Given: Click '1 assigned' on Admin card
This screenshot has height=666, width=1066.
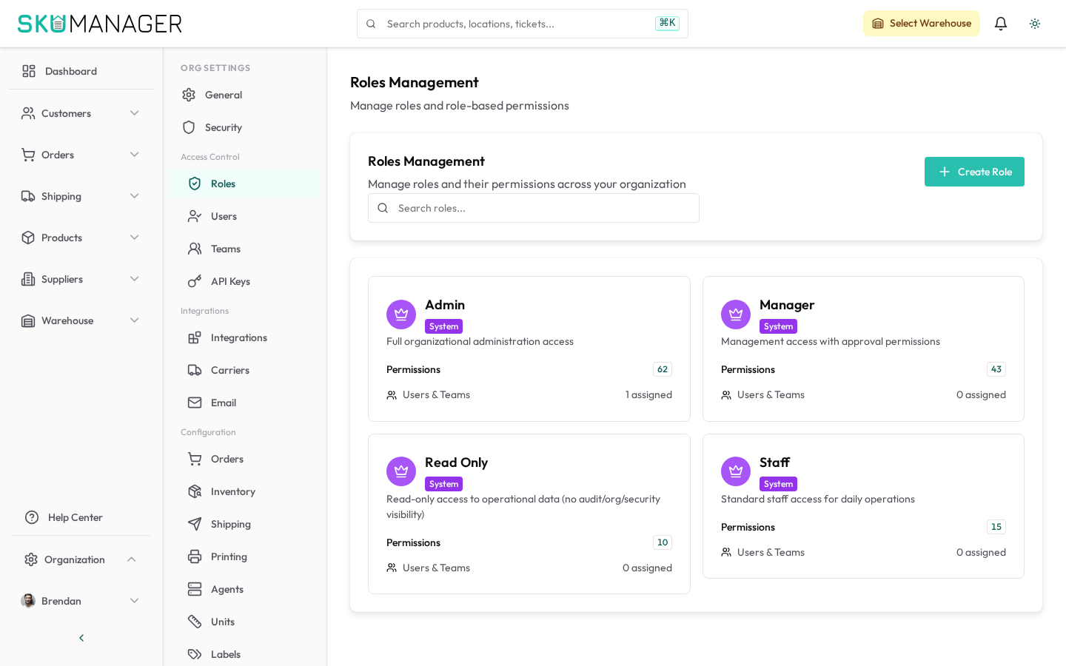Looking at the screenshot, I should [x=648, y=395].
